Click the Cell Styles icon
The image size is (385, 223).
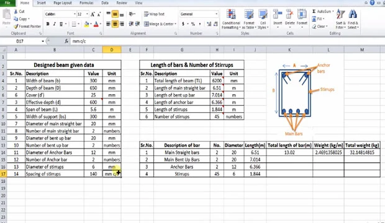point(263,14)
